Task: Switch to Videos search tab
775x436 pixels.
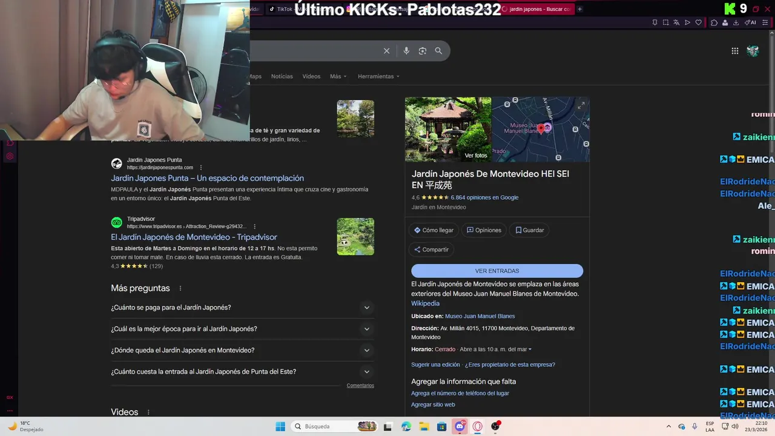Action: pyautogui.click(x=311, y=76)
